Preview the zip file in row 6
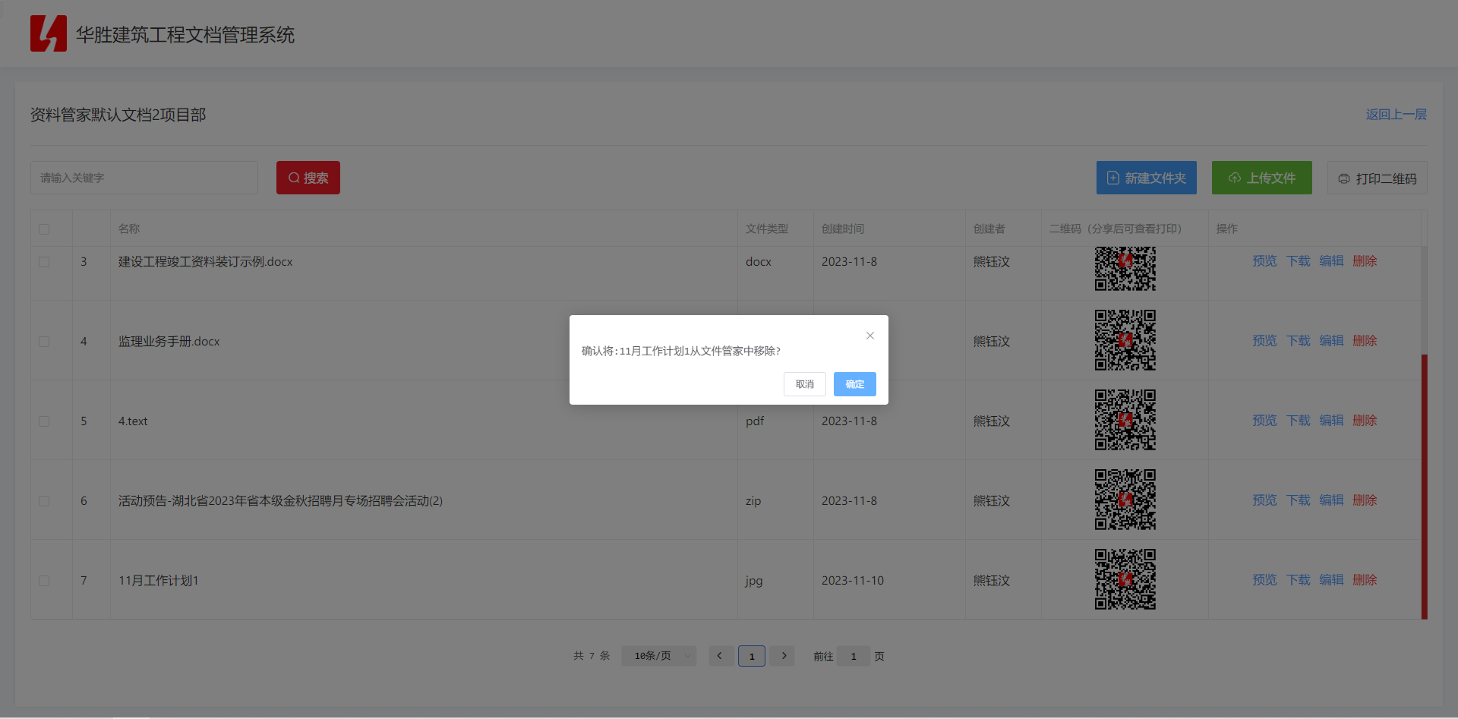 1265,500
